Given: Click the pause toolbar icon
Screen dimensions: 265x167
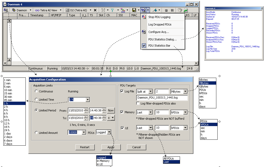Looking at the screenshot, I should click(x=172, y=10).
